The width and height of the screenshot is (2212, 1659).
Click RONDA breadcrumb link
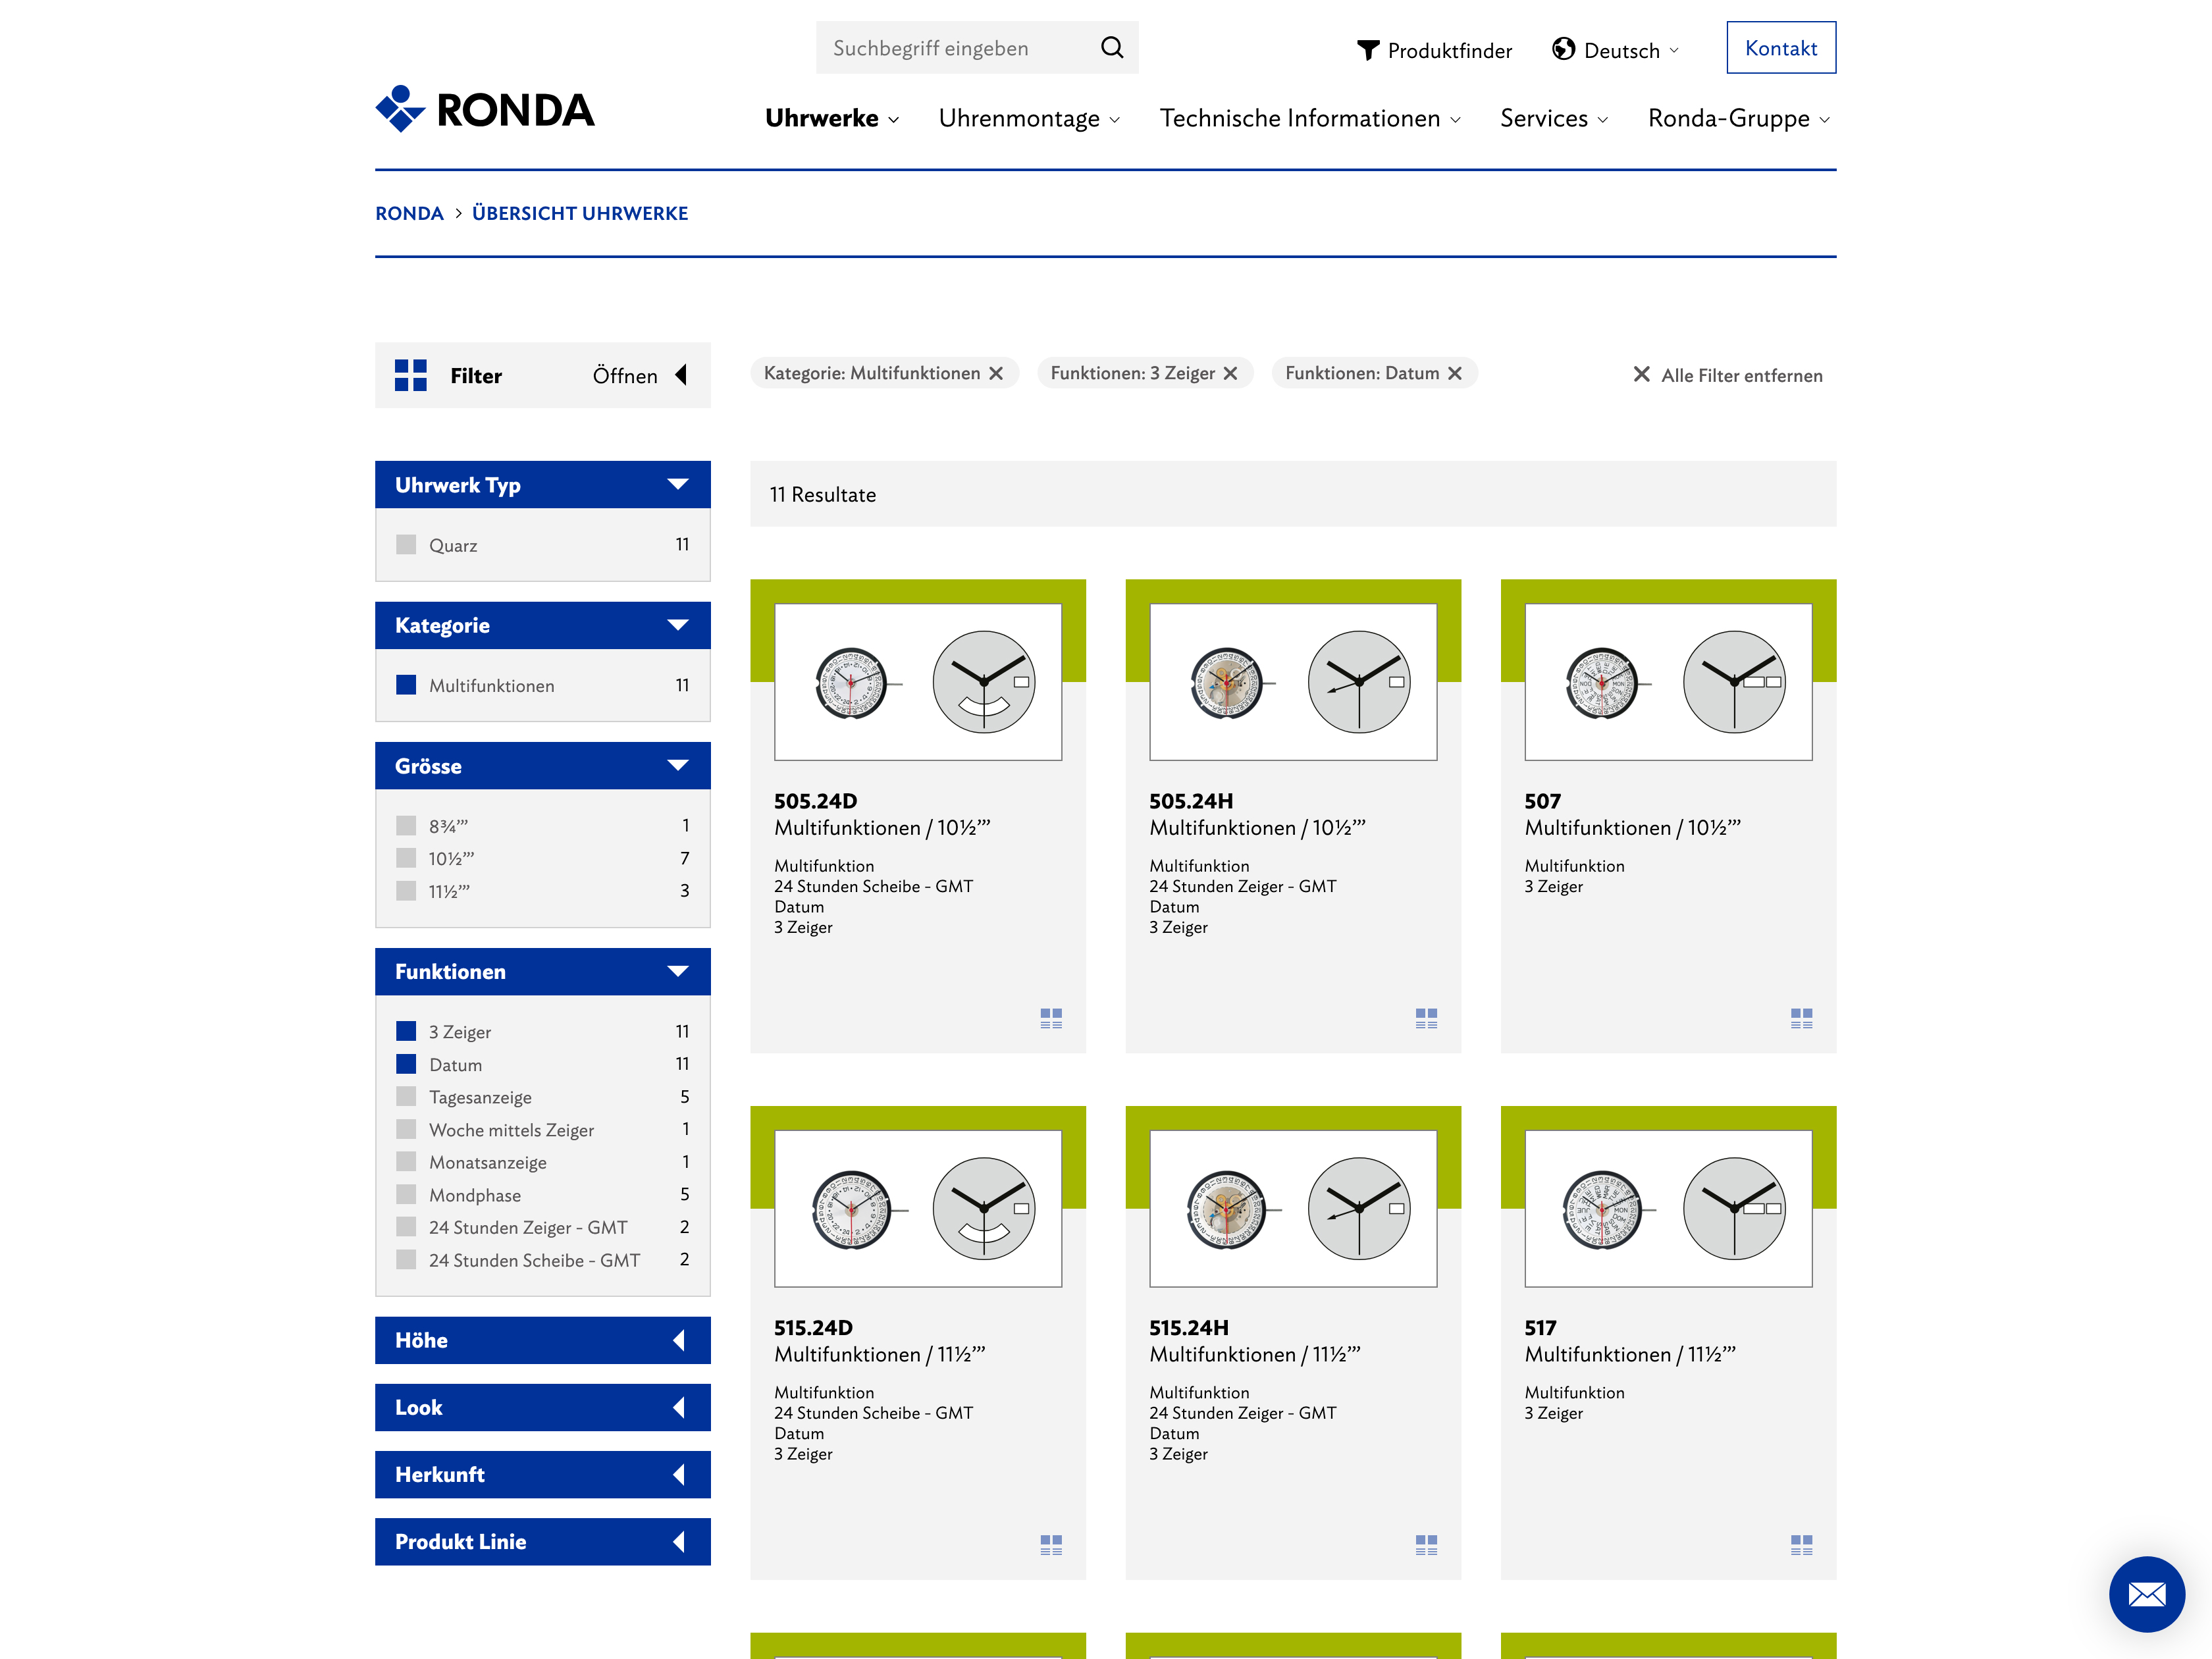(409, 213)
